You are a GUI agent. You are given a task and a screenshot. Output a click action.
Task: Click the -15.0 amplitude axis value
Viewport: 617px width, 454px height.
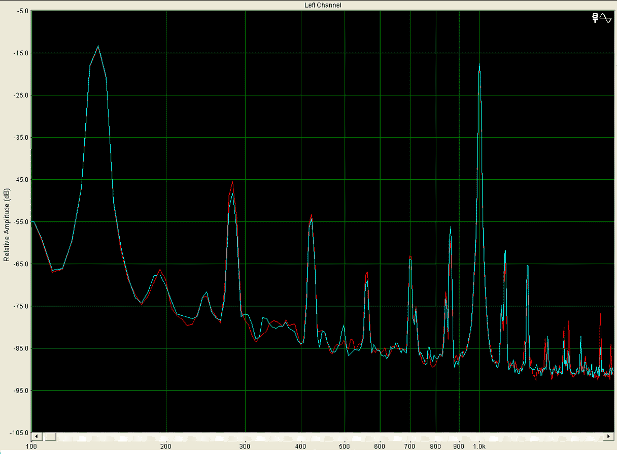(x=20, y=53)
